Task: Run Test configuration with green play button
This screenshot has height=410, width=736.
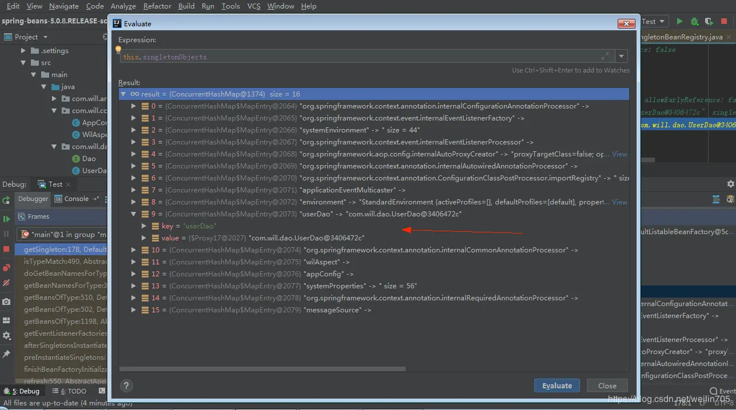Action: pos(679,21)
